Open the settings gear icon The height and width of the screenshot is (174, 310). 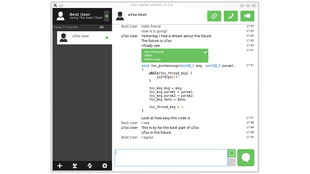[x=105, y=166]
